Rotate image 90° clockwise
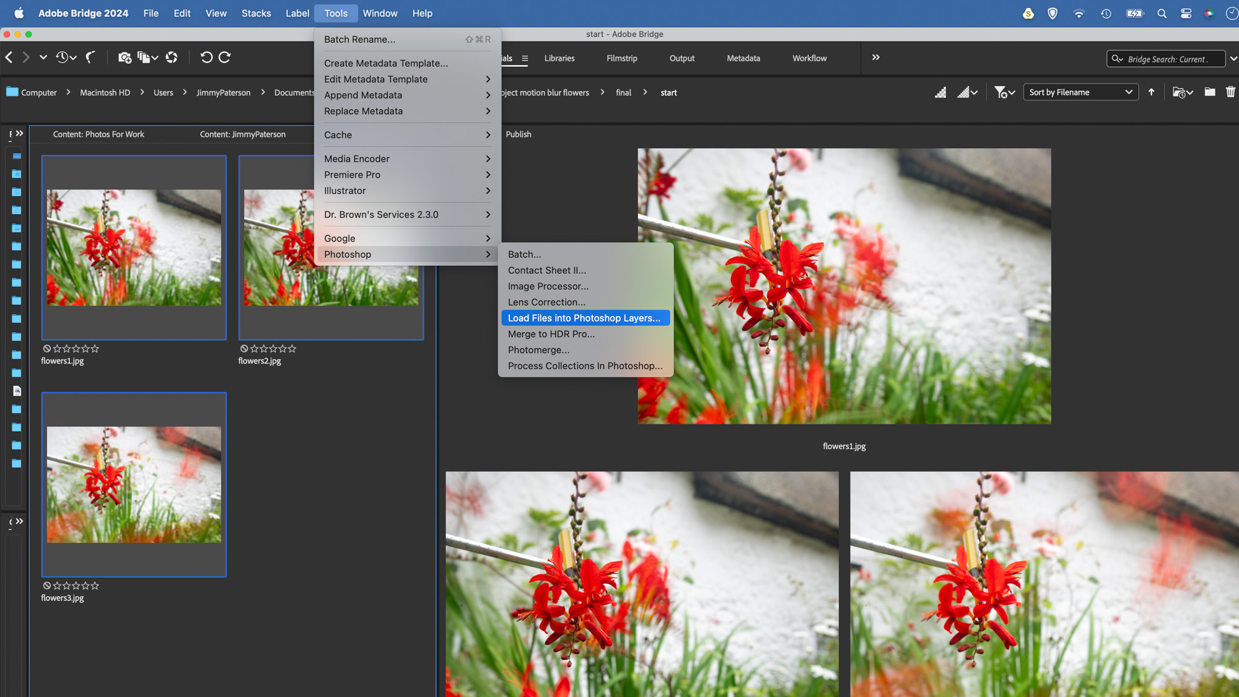 coord(225,58)
